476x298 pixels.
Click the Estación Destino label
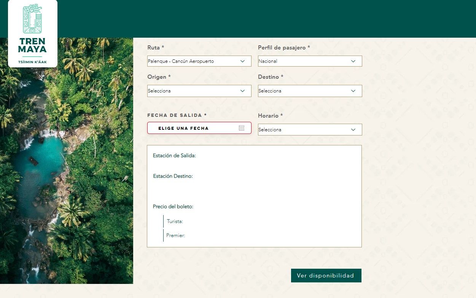[x=173, y=176]
